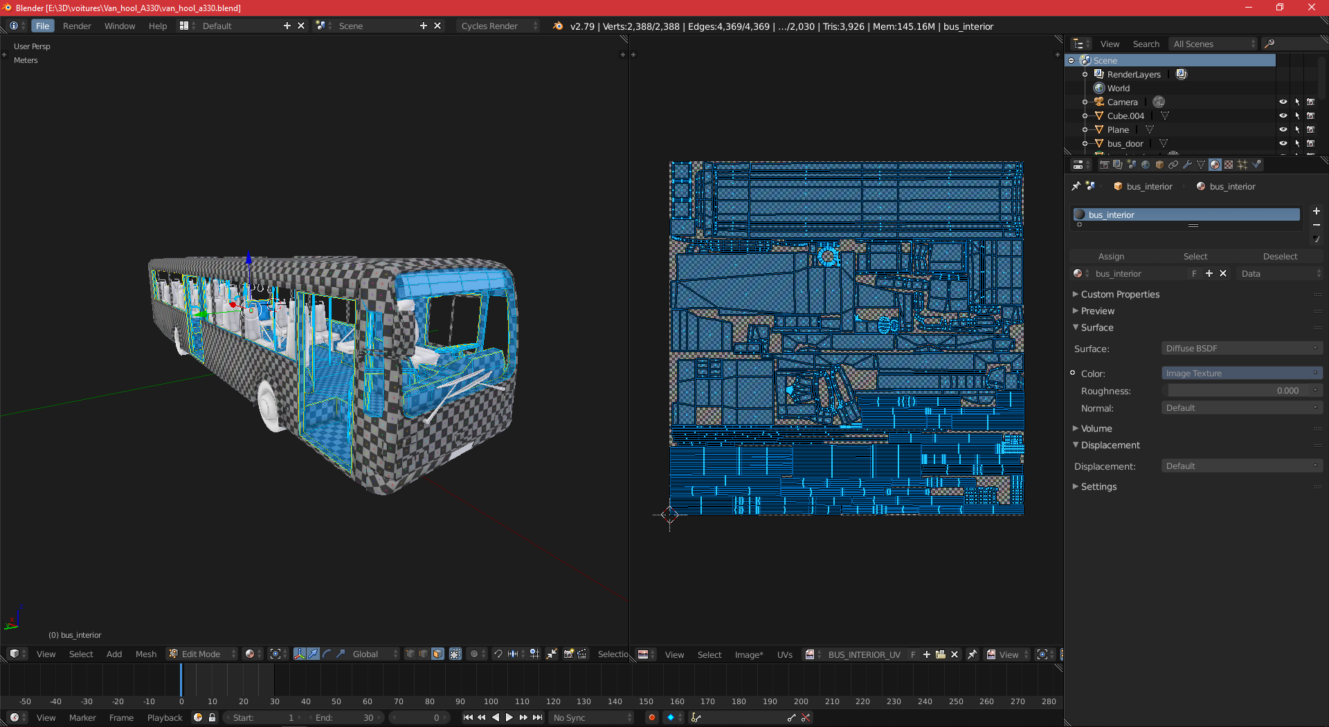Open the UVs menu in image editor
Image resolution: width=1329 pixels, height=727 pixels.
(x=784, y=655)
